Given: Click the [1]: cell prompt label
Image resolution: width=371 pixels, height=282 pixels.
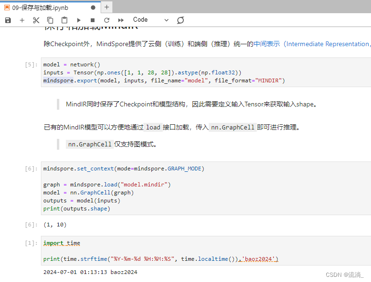Looking at the screenshot, I should coord(31,243).
